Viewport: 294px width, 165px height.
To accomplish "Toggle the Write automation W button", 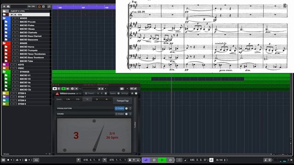I will click(68, 88).
